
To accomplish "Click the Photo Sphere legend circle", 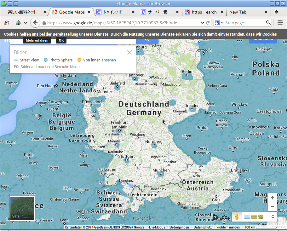I will pyautogui.click(x=46, y=60).
